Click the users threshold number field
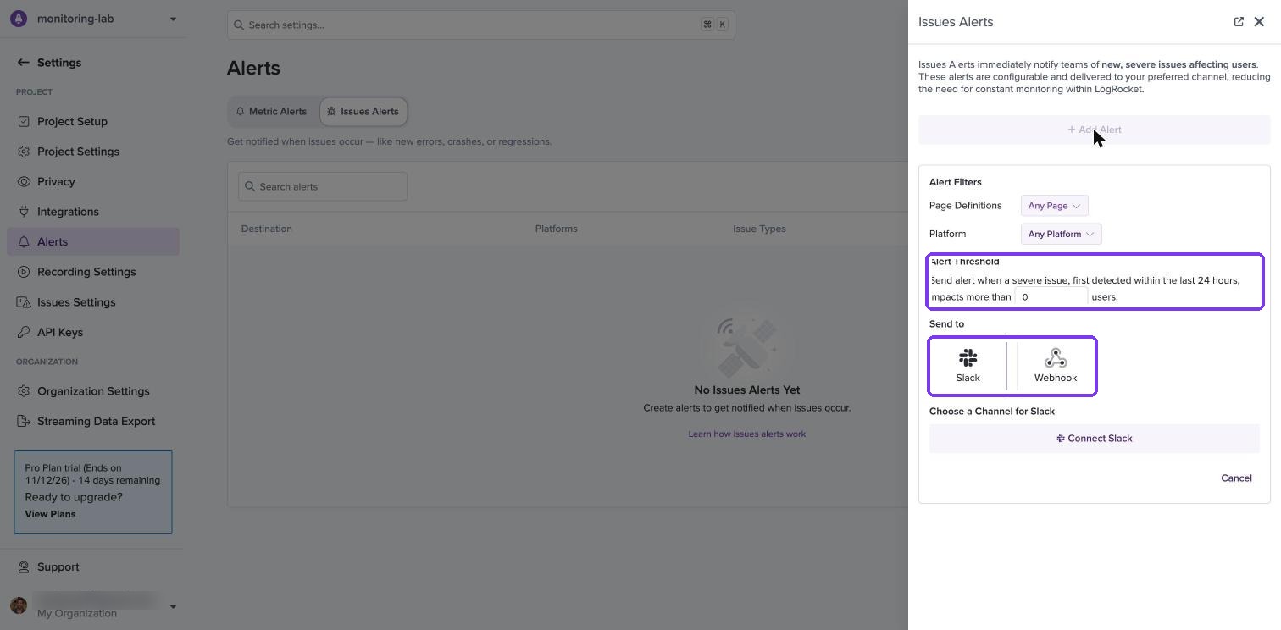This screenshot has height=630, width=1281. click(x=1051, y=297)
